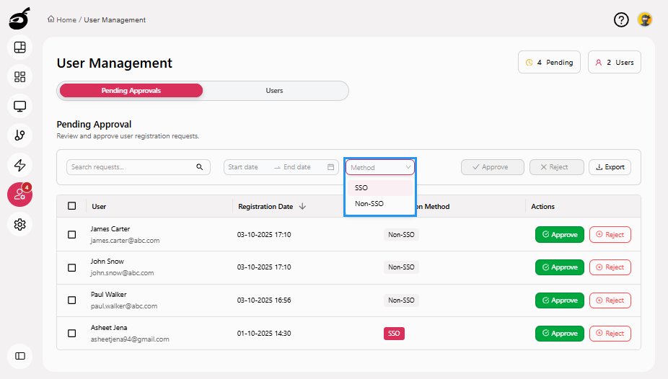Click the SSO tag in Asheet Jena's row
The image size is (668, 379).
coord(394,334)
